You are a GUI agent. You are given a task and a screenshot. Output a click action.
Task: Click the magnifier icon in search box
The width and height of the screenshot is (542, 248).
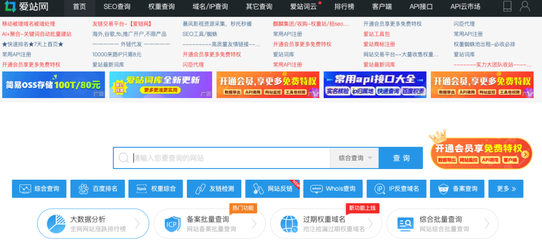(124, 158)
